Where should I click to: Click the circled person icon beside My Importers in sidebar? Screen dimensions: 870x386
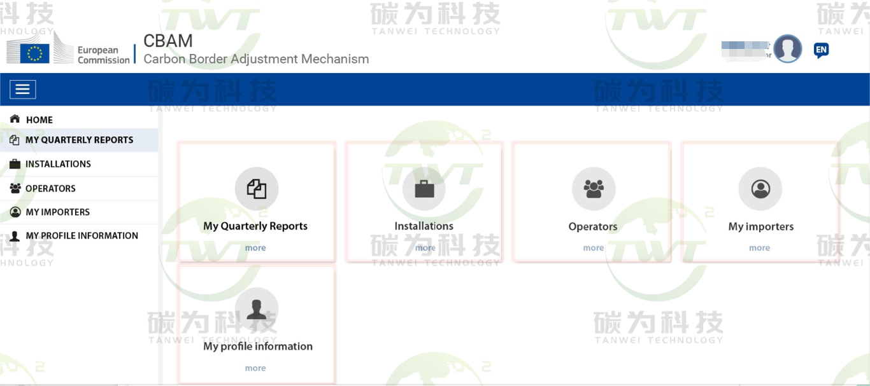click(x=15, y=212)
